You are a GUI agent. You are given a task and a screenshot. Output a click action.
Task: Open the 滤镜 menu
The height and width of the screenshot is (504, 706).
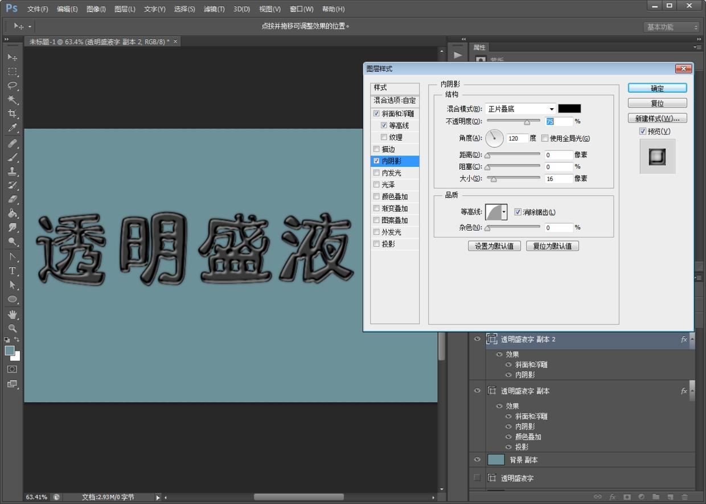[x=212, y=9]
